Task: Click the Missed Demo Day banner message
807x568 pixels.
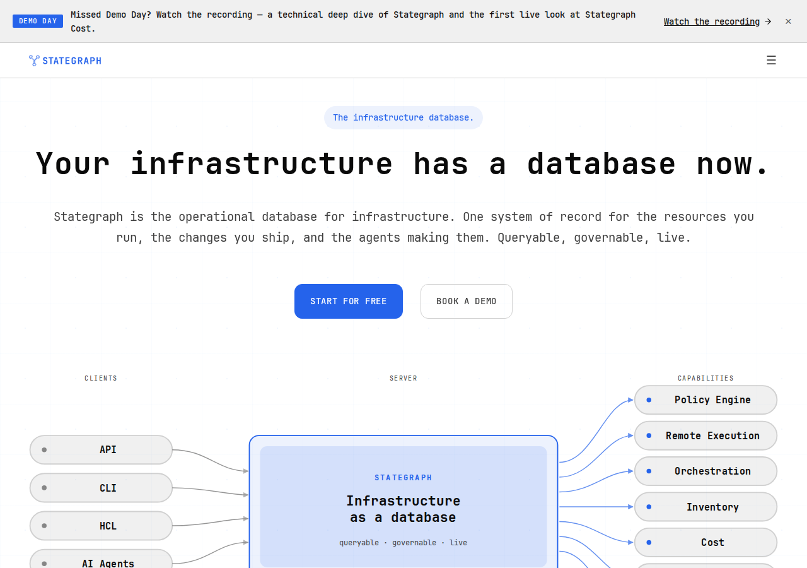Action: (x=353, y=21)
